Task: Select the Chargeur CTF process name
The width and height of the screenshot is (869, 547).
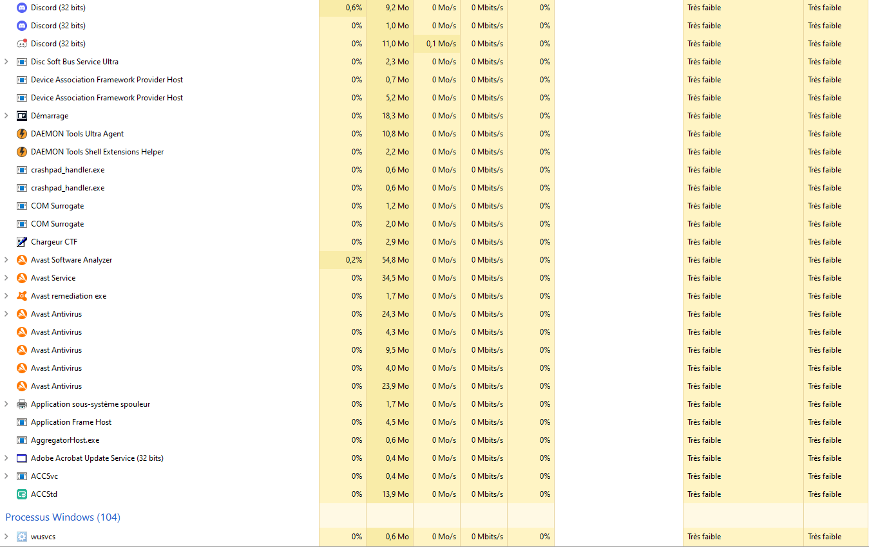Action: [54, 242]
